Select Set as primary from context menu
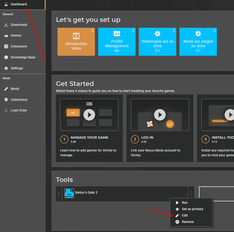The height and width of the screenshot is (232, 234). tap(191, 209)
